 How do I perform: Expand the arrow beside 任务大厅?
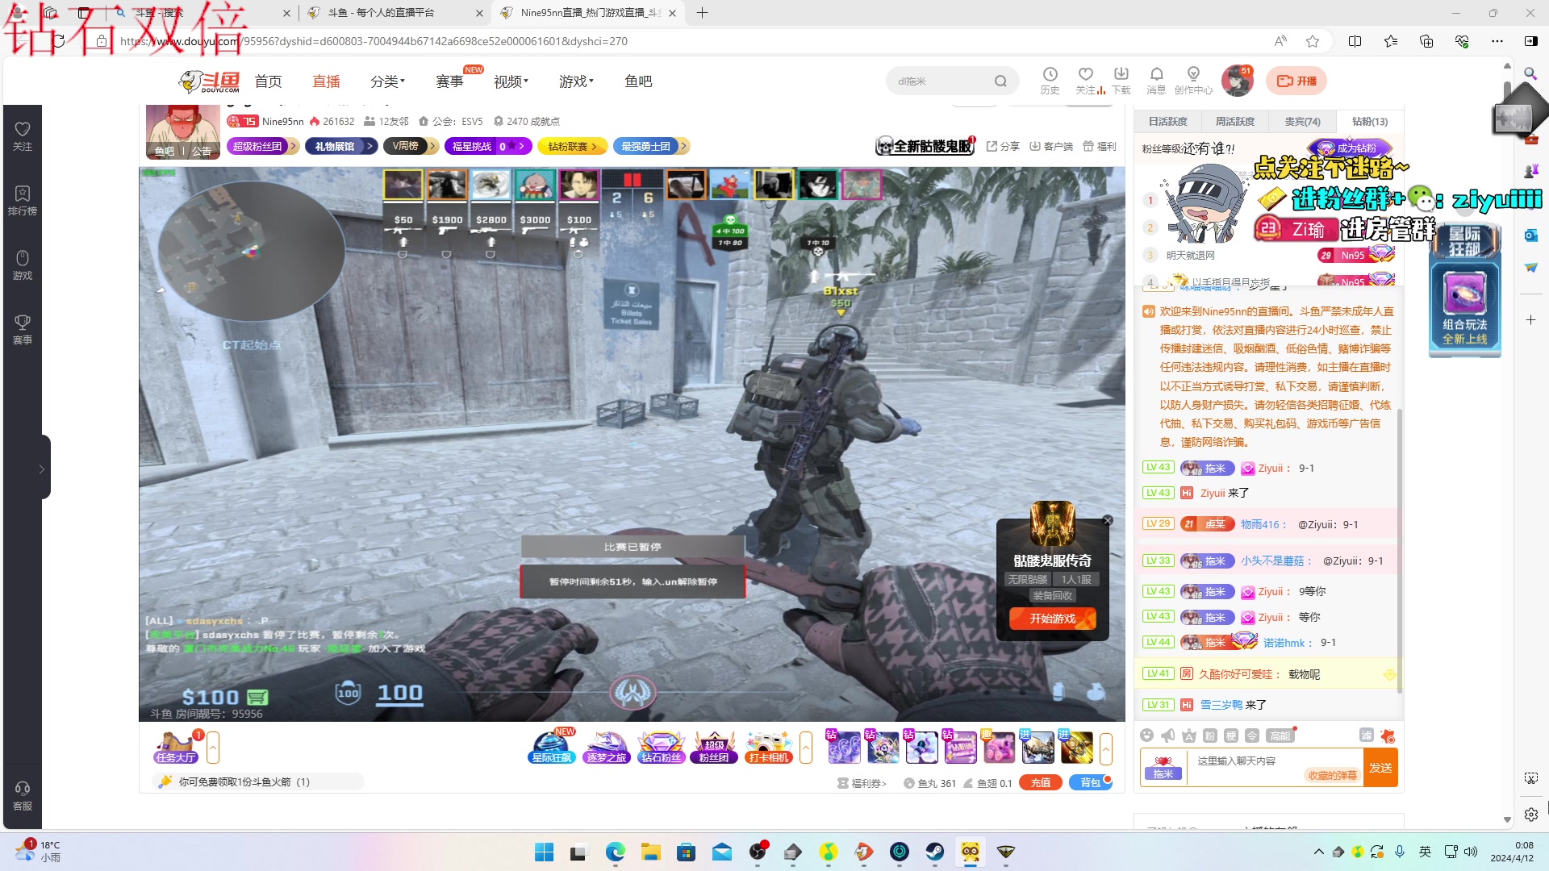click(x=213, y=748)
